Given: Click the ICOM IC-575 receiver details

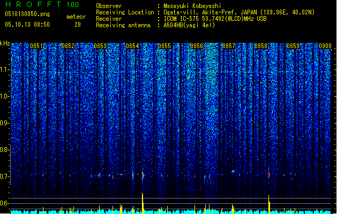Looking at the screenshot, I should (x=215, y=19).
